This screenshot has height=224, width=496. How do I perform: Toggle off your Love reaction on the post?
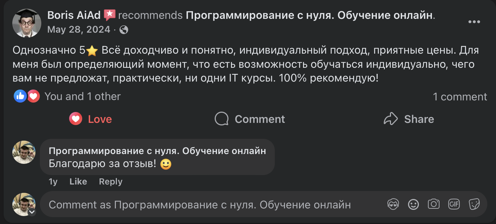click(x=90, y=119)
